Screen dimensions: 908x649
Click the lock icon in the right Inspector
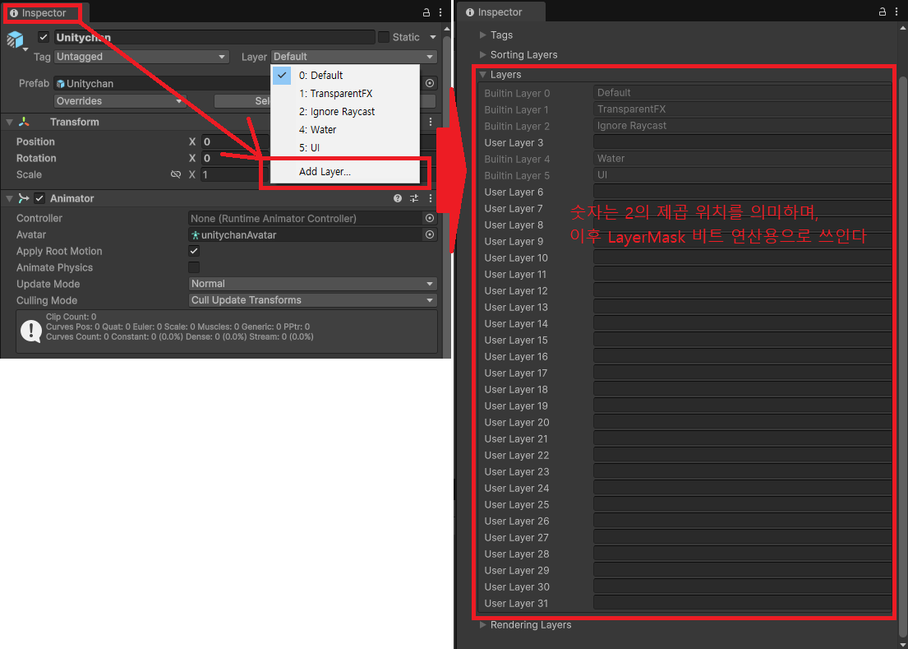(x=883, y=12)
